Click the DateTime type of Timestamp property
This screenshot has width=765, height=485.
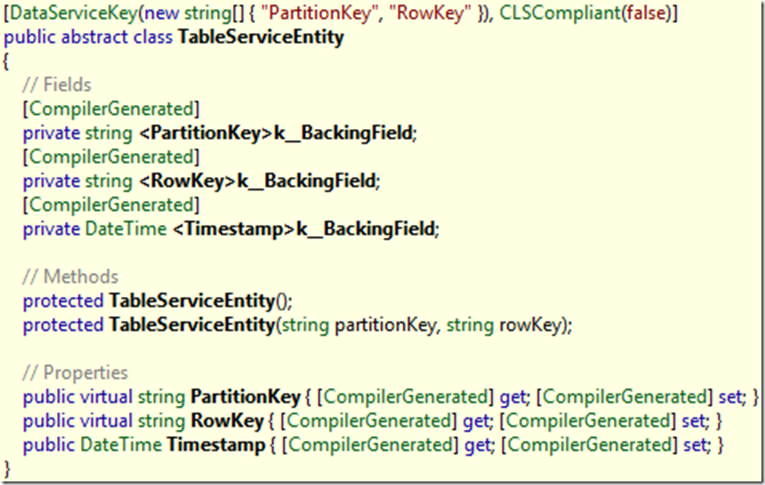click(x=120, y=444)
